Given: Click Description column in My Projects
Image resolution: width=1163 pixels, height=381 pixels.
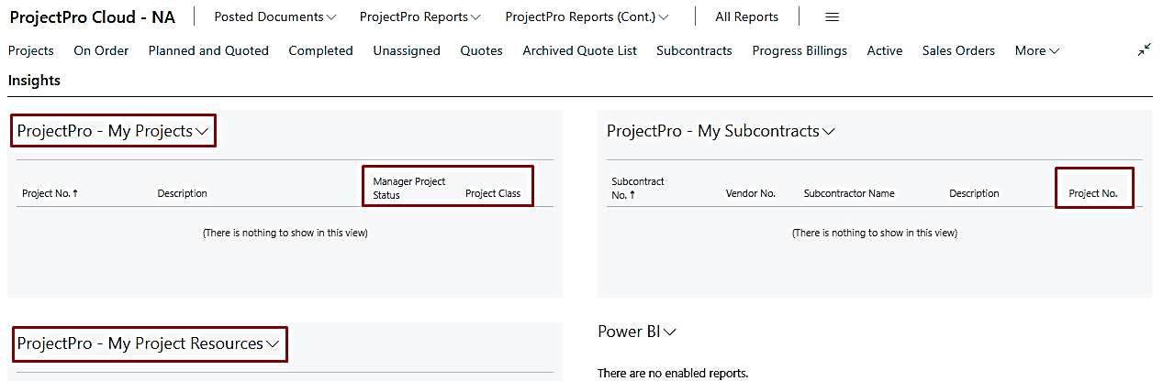Looking at the screenshot, I should (x=182, y=194).
